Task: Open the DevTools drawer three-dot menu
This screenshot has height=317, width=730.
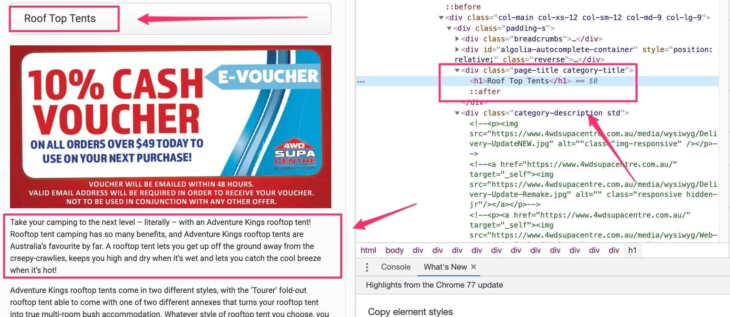Action: [367, 267]
